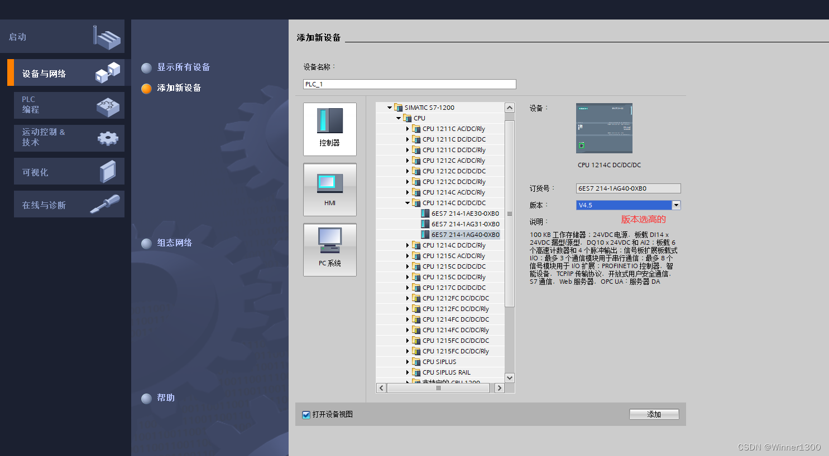Click folder icon of CPU 1212C DC/DC/DC

416,171
